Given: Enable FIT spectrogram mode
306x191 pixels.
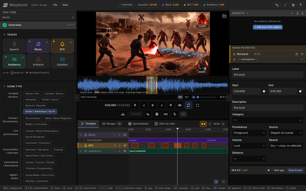Looking at the screenshot, I should (180, 97).
